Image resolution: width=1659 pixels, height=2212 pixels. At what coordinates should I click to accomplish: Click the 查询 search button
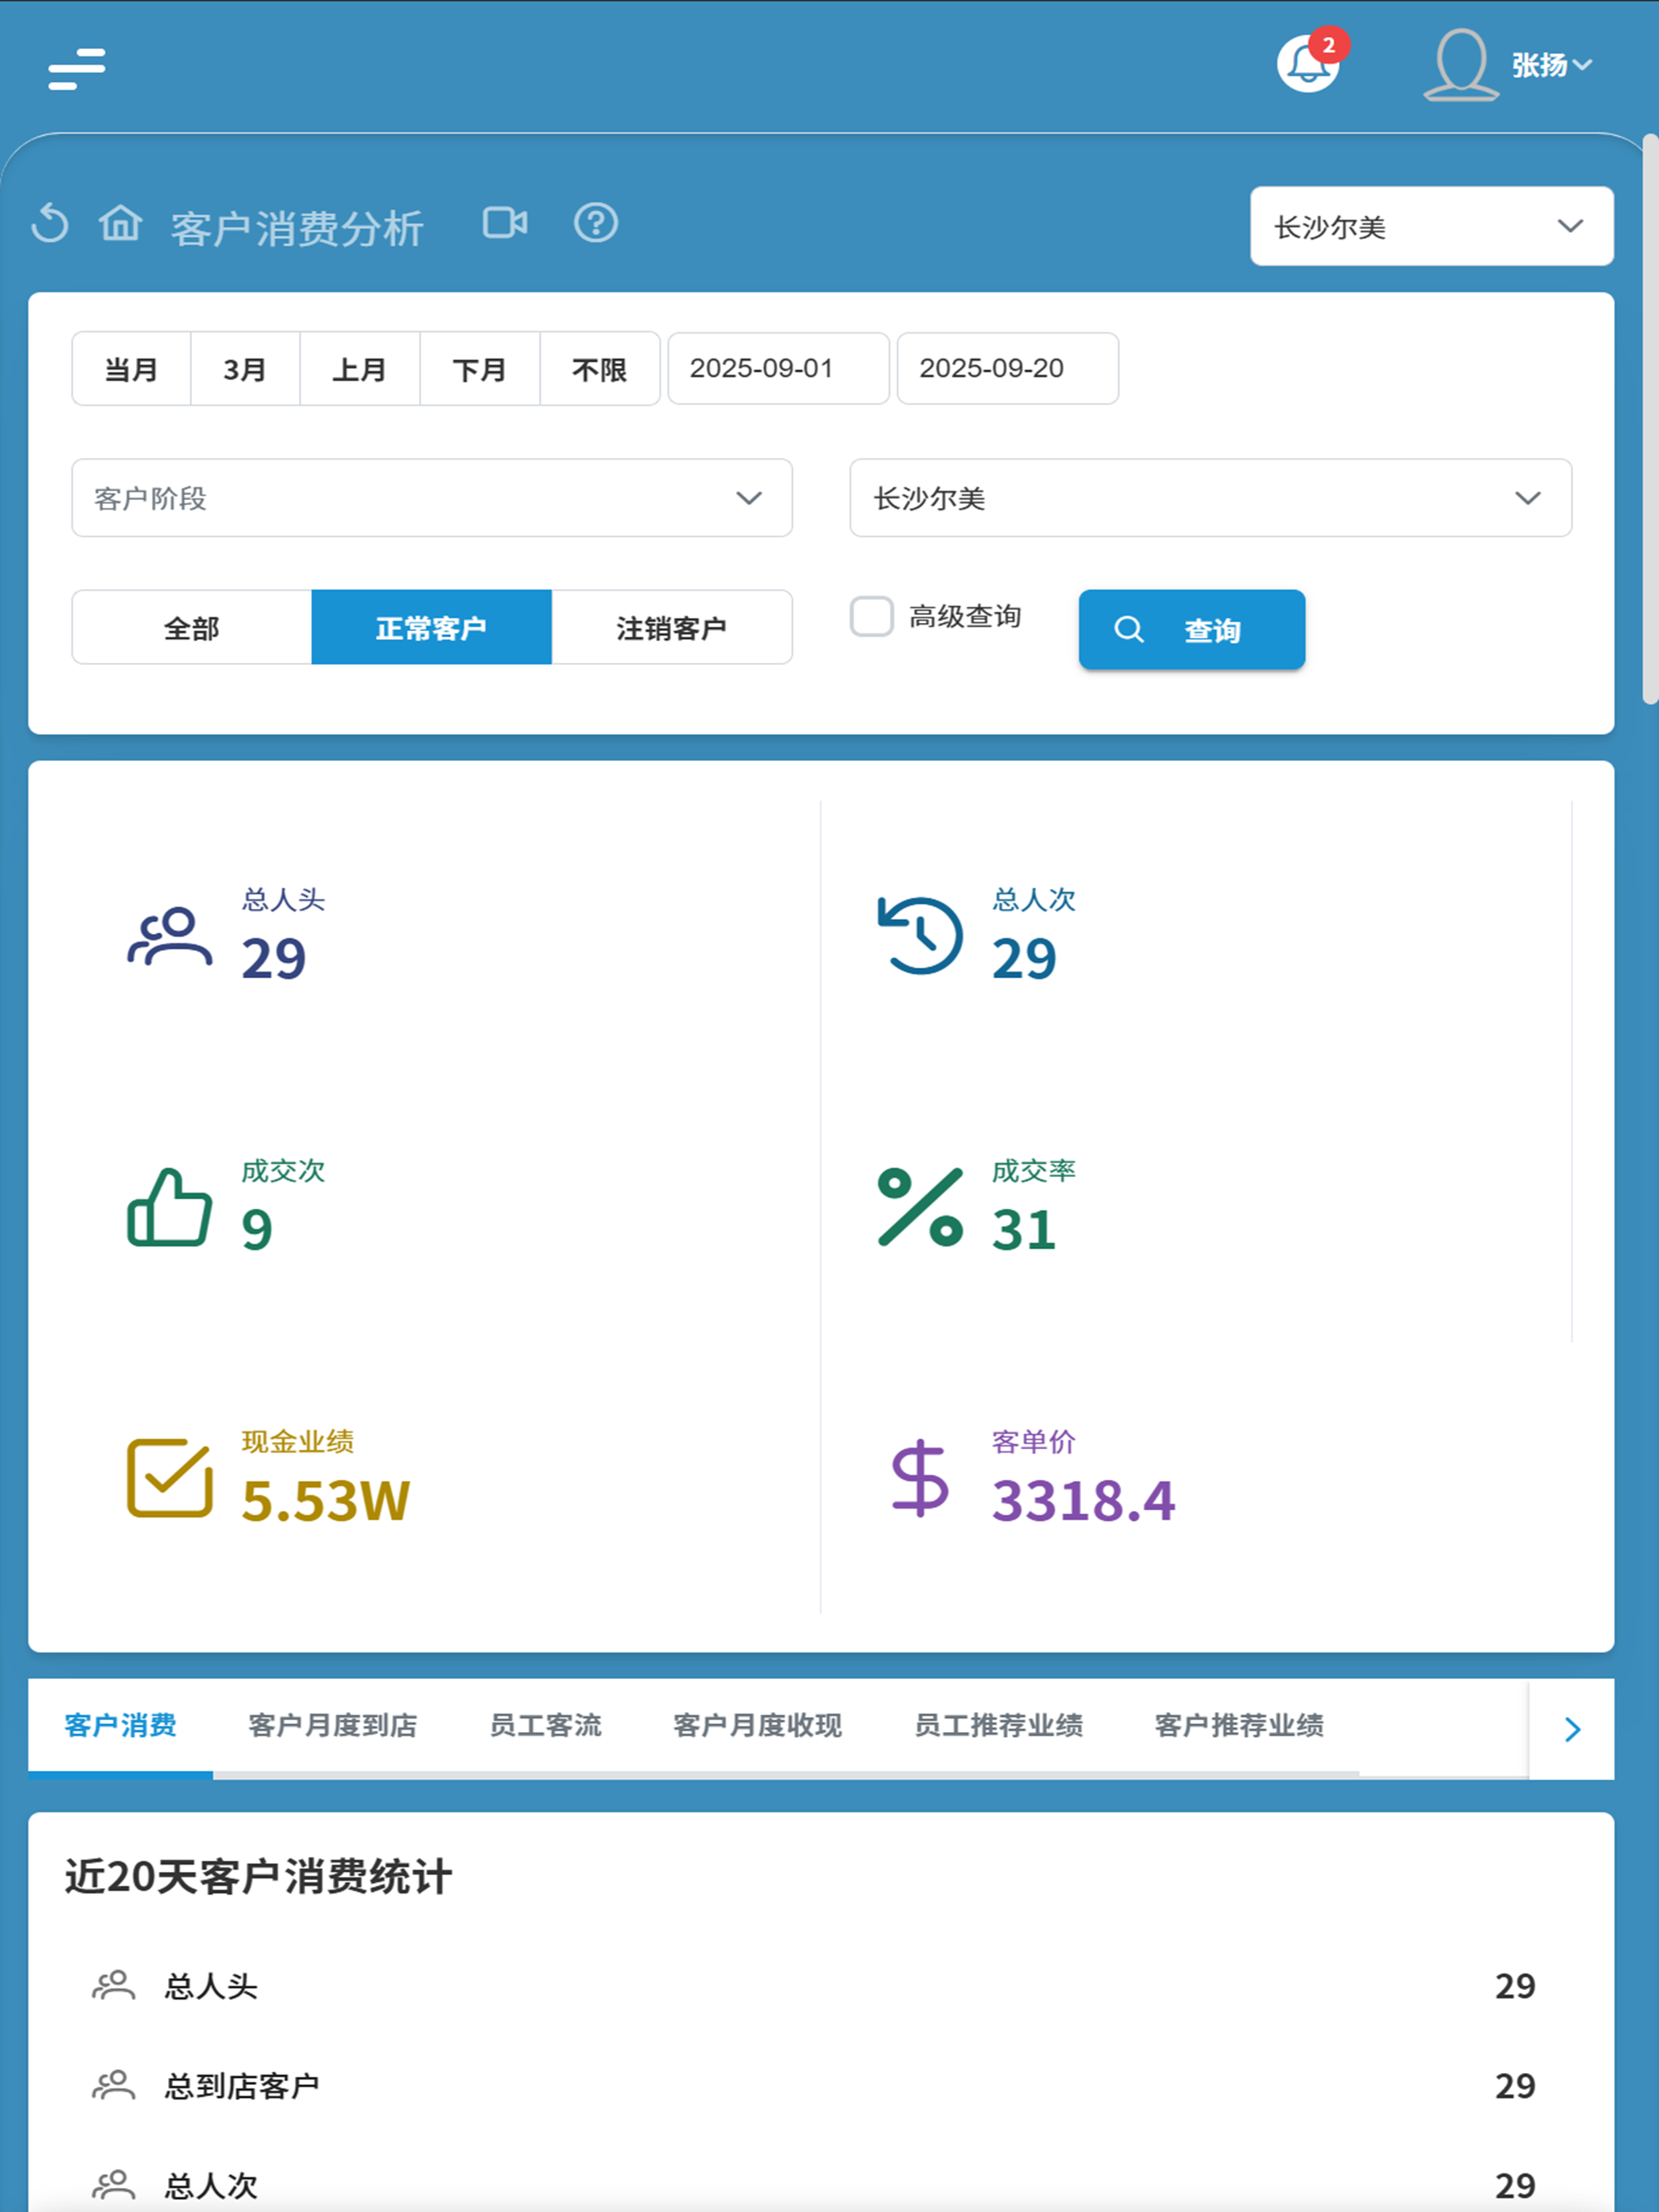point(1192,629)
